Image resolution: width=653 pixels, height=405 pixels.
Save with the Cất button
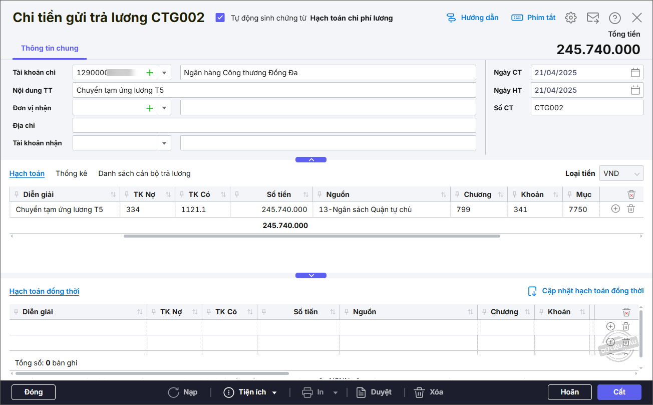coord(619,392)
